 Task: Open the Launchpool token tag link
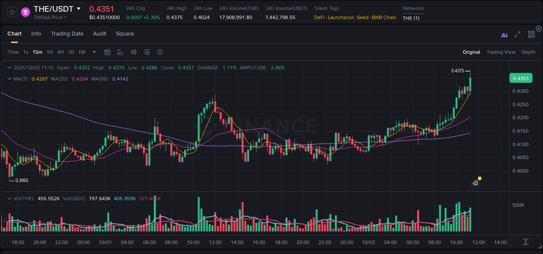341,17
